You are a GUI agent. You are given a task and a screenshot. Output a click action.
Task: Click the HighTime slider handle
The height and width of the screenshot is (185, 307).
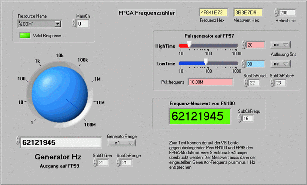coord(189,44)
